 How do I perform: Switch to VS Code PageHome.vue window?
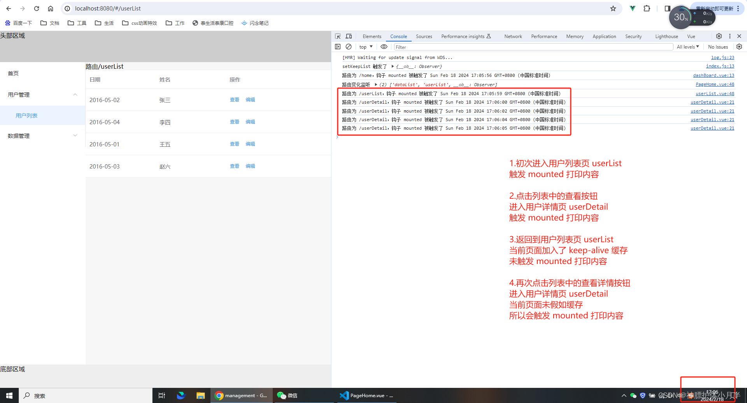[x=367, y=396]
